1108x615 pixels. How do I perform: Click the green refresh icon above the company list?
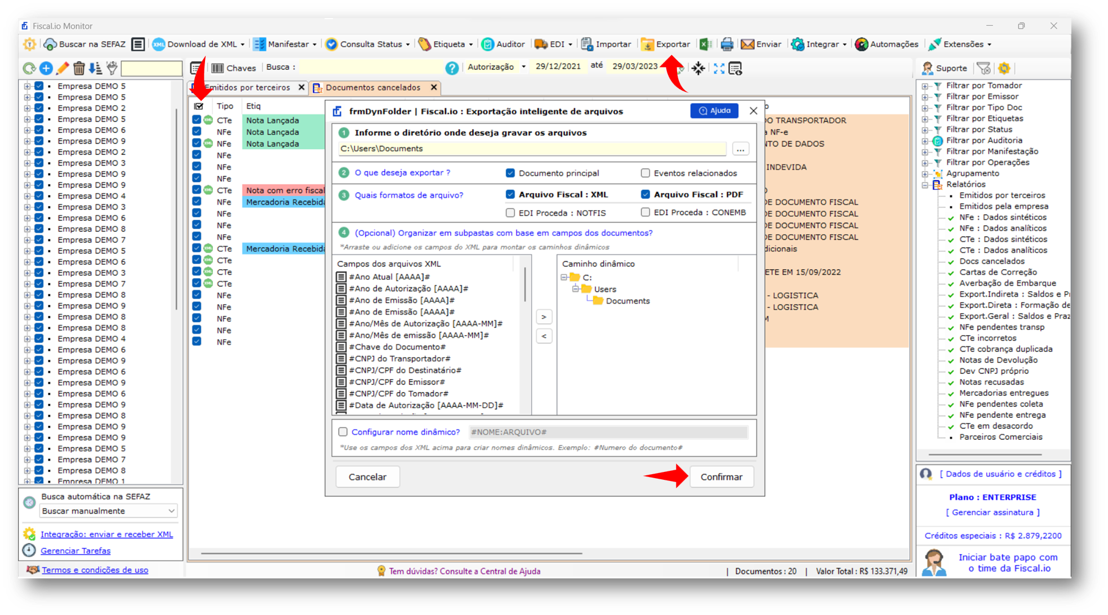coord(29,68)
